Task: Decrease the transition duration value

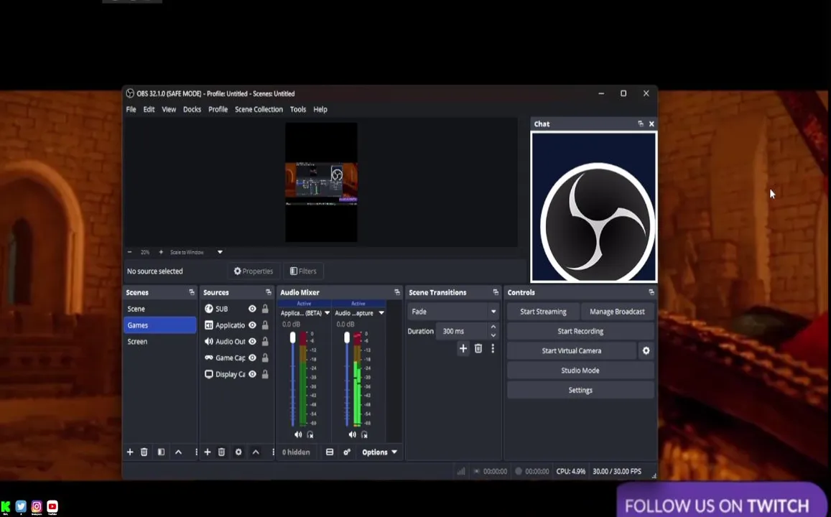Action: click(493, 335)
